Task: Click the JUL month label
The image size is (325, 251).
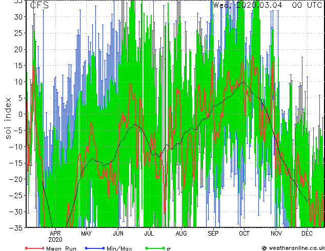Action: [149, 234]
